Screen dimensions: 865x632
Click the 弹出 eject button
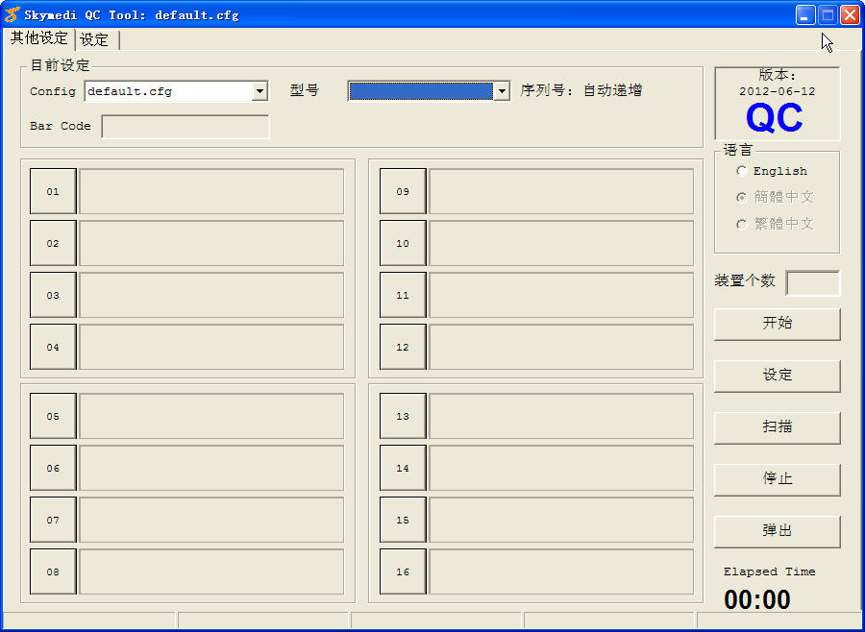pyautogui.click(x=777, y=530)
